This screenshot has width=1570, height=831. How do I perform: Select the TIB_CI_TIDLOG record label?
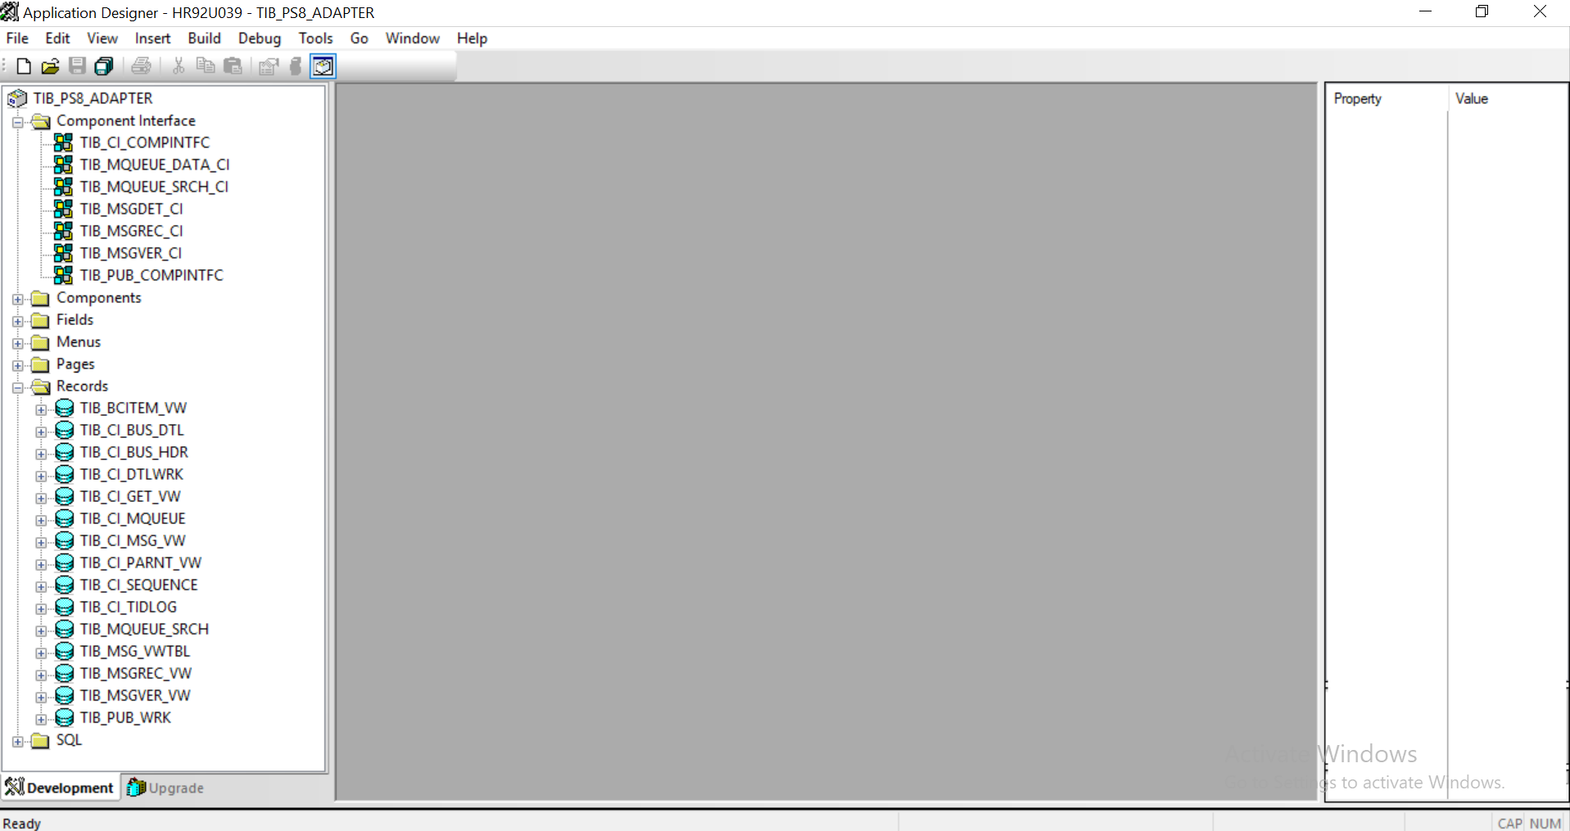point(129,607)
